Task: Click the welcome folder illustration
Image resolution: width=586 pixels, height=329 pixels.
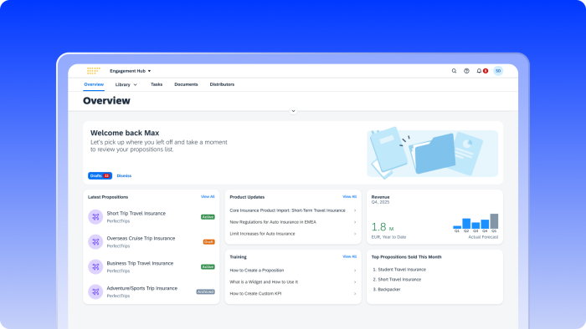Action: pyautogui.click(x=433, y=154)
